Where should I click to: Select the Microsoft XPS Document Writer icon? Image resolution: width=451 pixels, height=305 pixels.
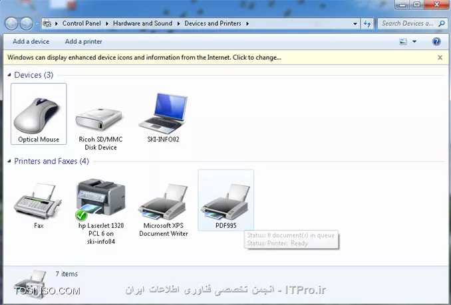(x=162, y=202)
